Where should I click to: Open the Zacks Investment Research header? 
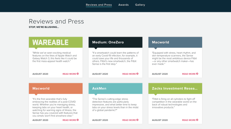(175, 89)
